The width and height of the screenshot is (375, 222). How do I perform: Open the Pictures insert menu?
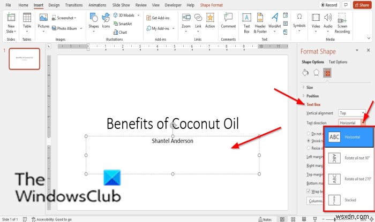click(x=43, y=23)
